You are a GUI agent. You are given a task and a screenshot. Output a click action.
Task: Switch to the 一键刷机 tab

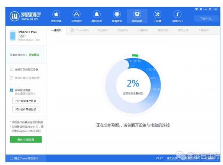pos(56,30)
